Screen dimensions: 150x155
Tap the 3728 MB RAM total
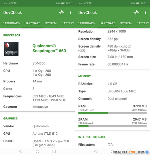click(140, 106)
